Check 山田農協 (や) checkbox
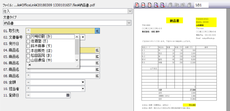The image size is (230, 111). click(28, 60)
